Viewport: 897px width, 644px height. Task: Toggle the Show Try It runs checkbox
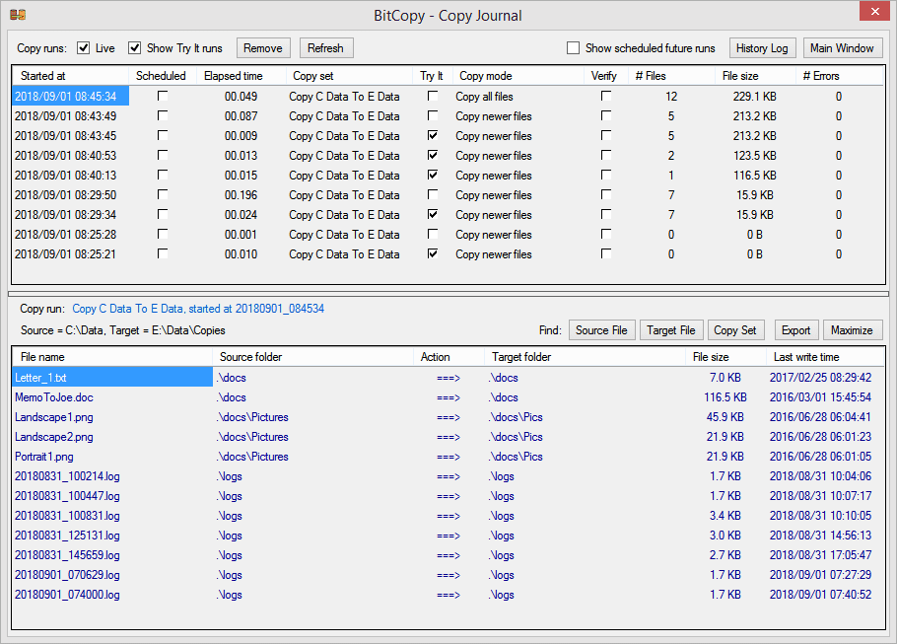pyautogui.click(x=134, y=48)
